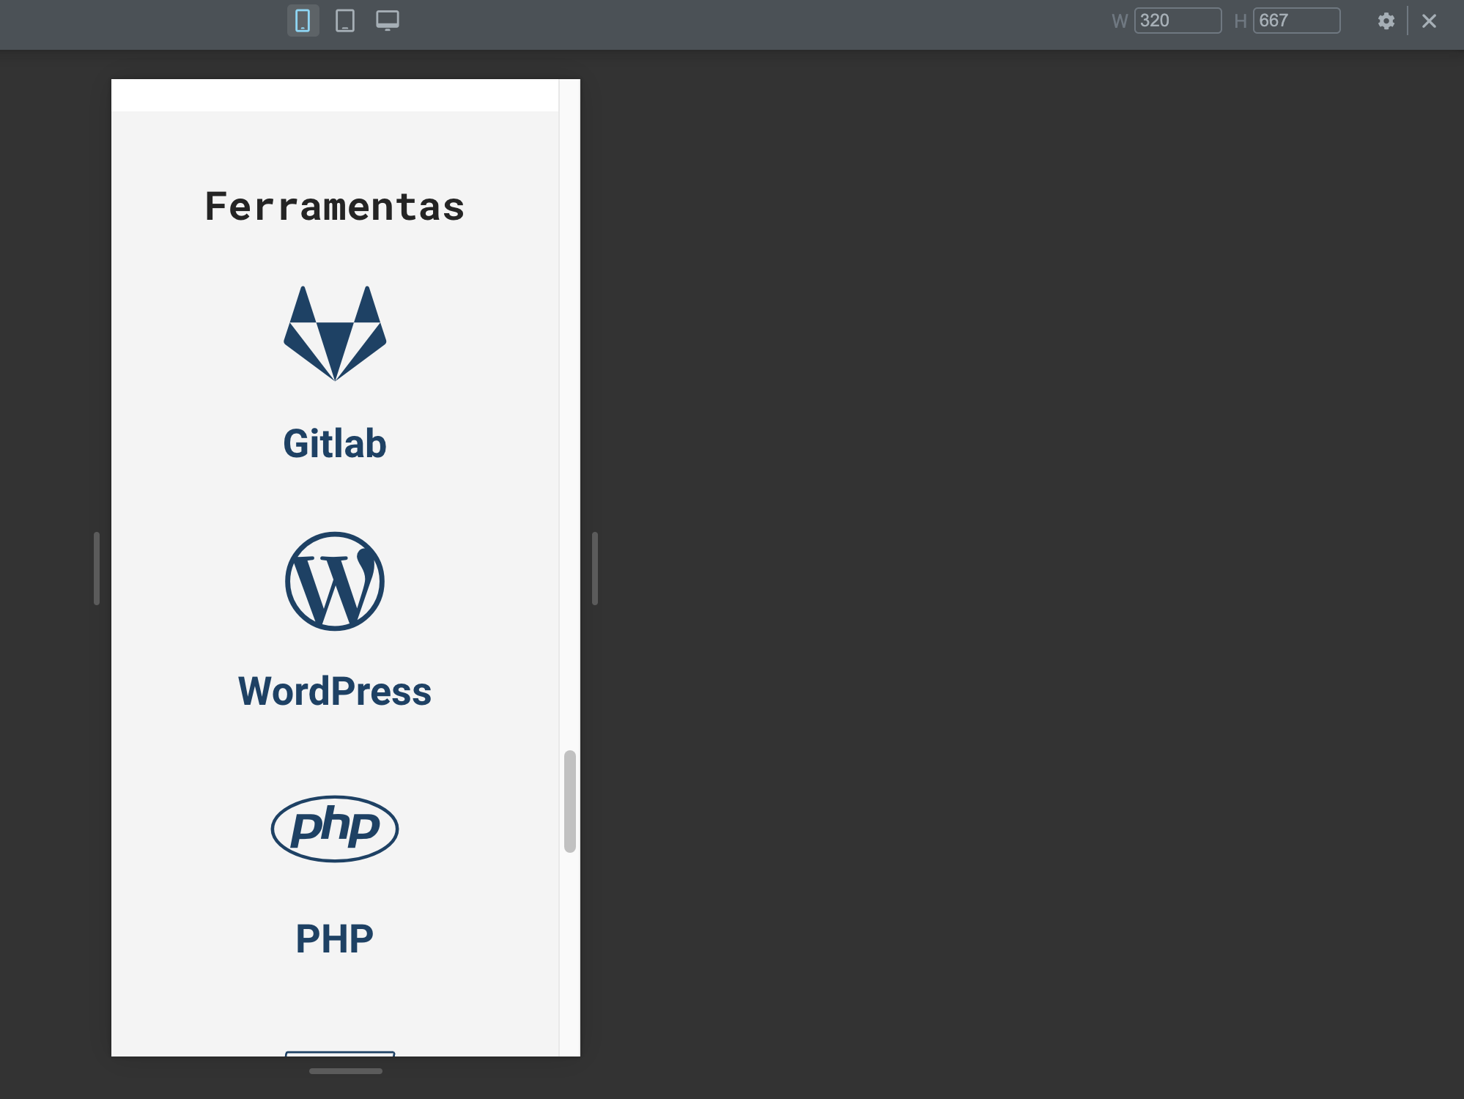This screenshot has height=1099, width=1464.
Task: Edit the height value field
Action: pyautogui.click(x=1297, y=21)
